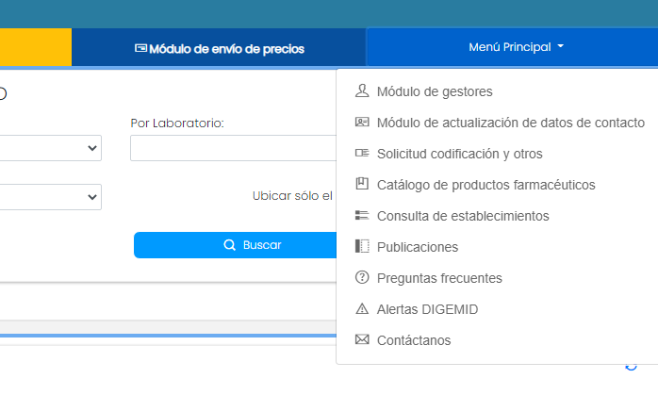Click the blue refresh icon at bottom right
The image size is (658, 395).
632,367
